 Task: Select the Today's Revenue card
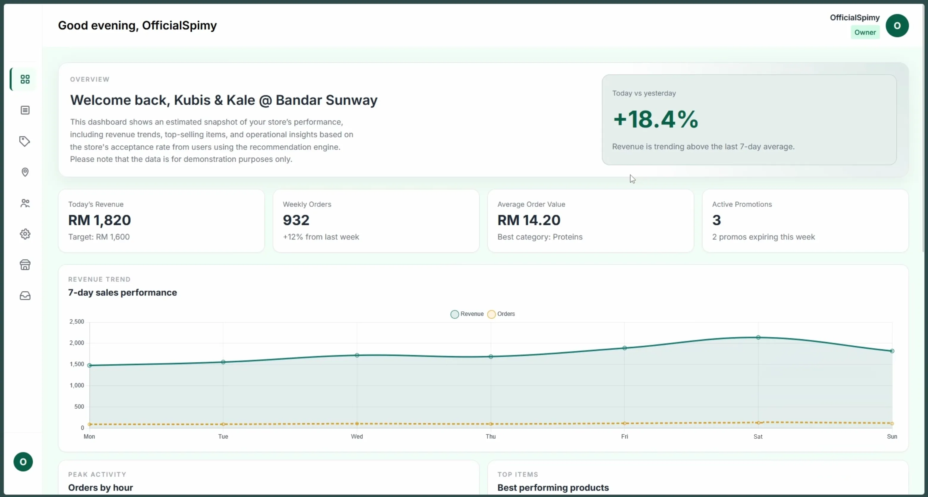[161, 221]
